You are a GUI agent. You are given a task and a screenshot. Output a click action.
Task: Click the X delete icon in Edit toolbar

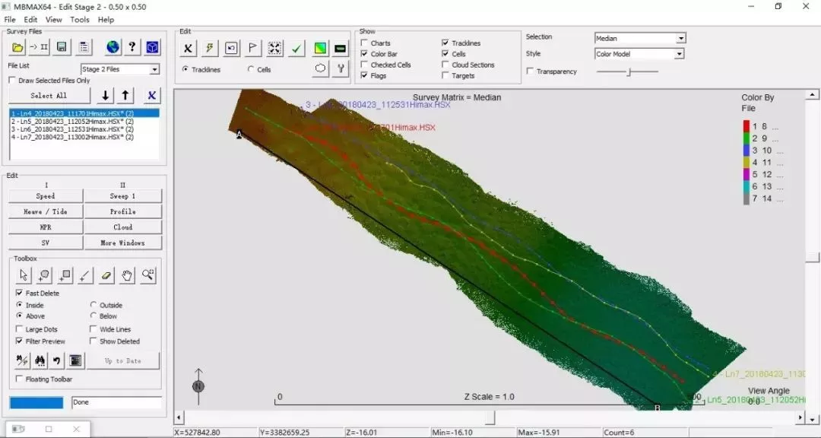point(188,49)
